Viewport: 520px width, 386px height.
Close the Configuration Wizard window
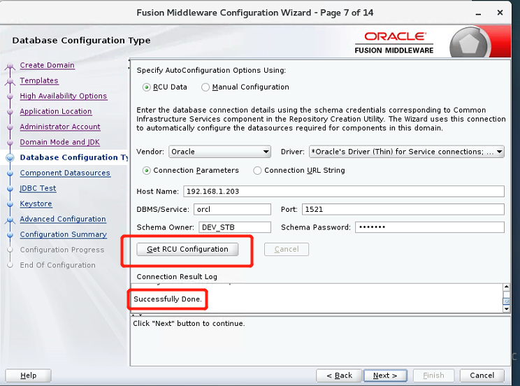(500, 13)
